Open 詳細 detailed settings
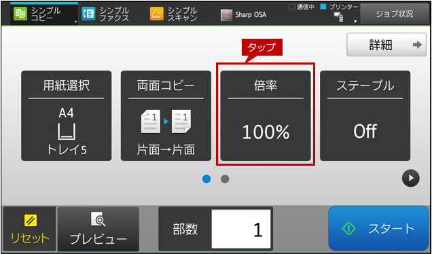432x254 pixels. (x=386, y=45)
